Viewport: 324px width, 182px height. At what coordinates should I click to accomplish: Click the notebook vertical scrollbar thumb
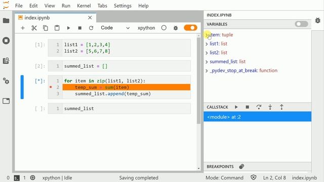pos(198,80)
